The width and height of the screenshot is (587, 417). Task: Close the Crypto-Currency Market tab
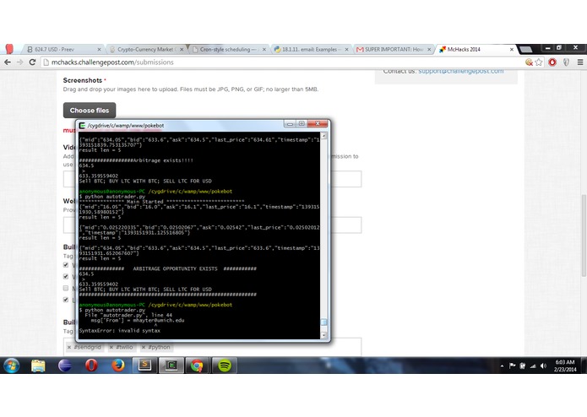coord(182,49)
